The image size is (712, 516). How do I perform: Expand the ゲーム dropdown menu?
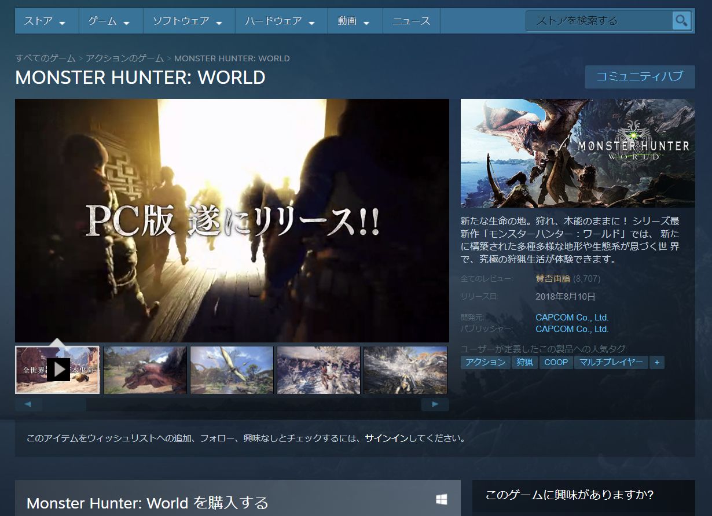pos(111,21)
